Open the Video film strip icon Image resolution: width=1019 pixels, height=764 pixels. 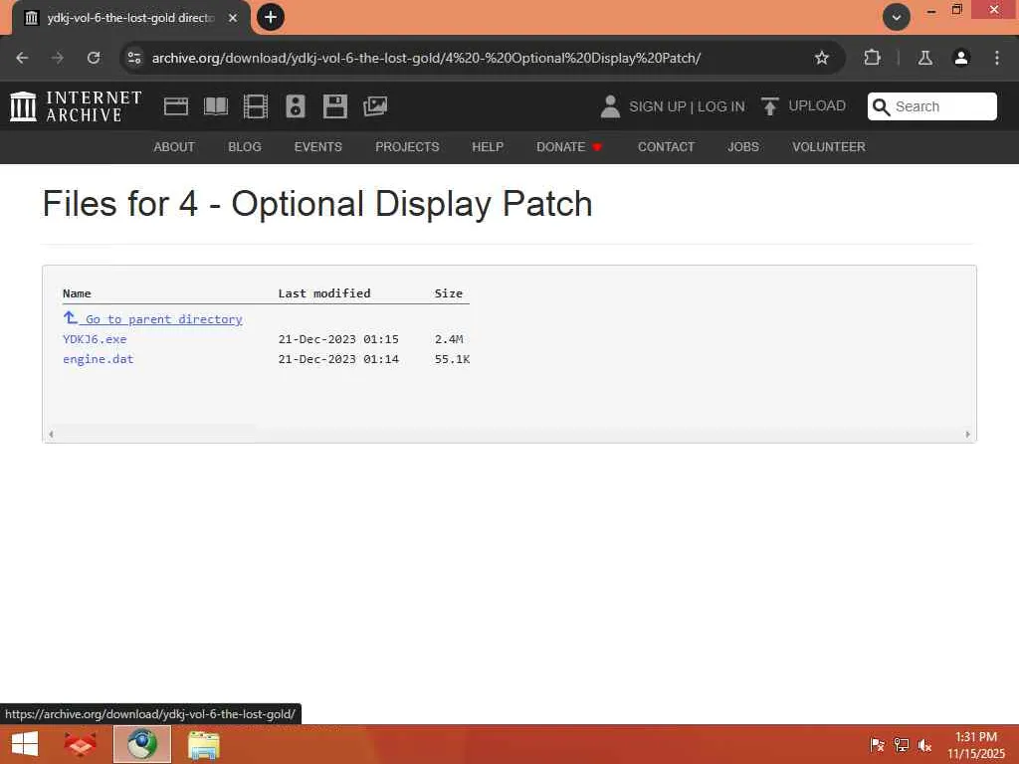pos(256,106)
